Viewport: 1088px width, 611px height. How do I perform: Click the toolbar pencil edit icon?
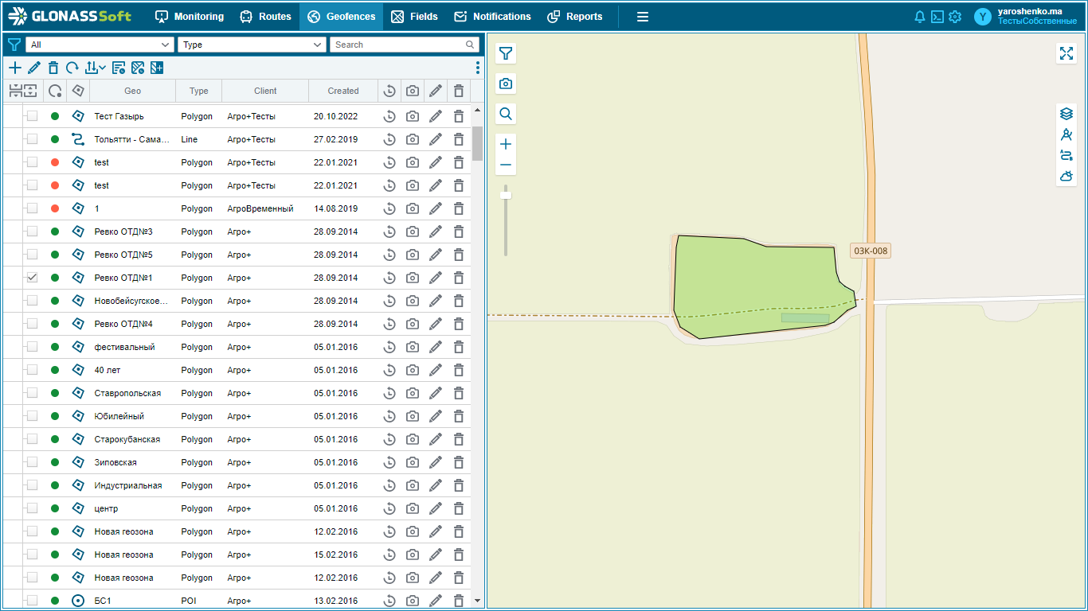pos(33,68)
